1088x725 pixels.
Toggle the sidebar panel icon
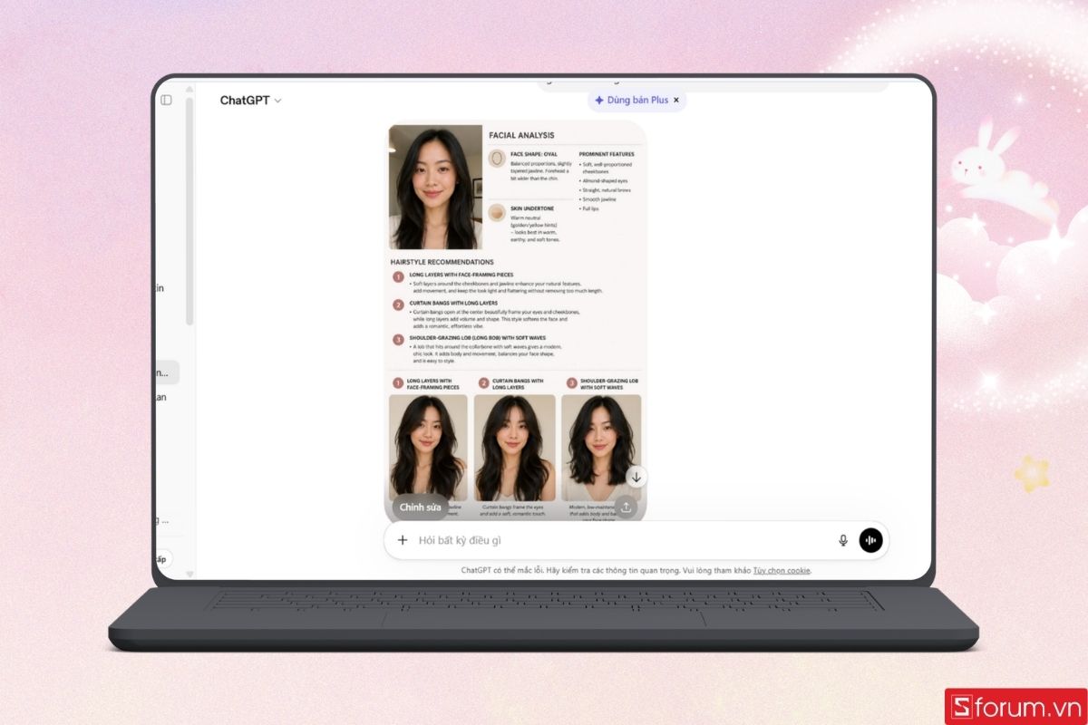click(x=166, y=101)
